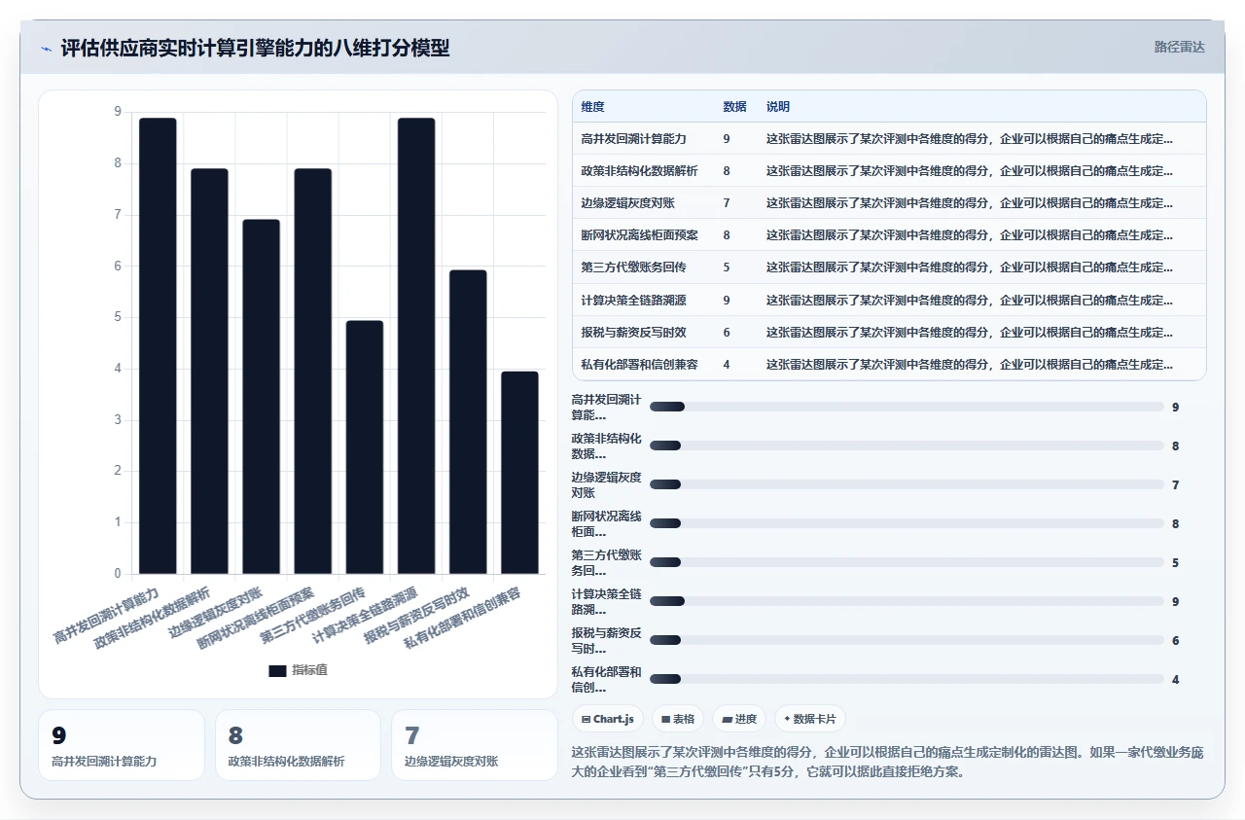Click the 说明 column header
Screen dimensions: 1245x820
(778, 107)
